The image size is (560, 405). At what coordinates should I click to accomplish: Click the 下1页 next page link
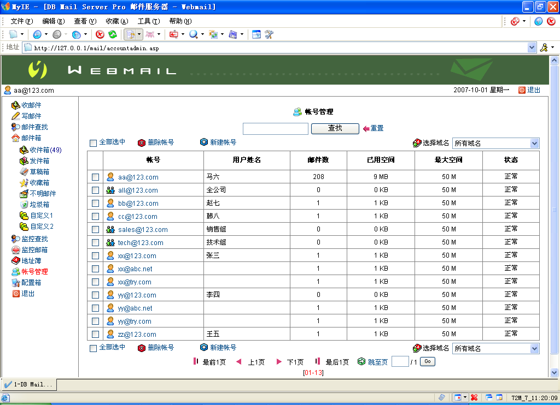coord(295,362)
